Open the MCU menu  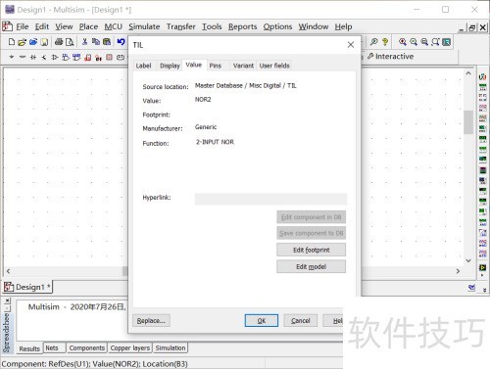pos(114,26)
